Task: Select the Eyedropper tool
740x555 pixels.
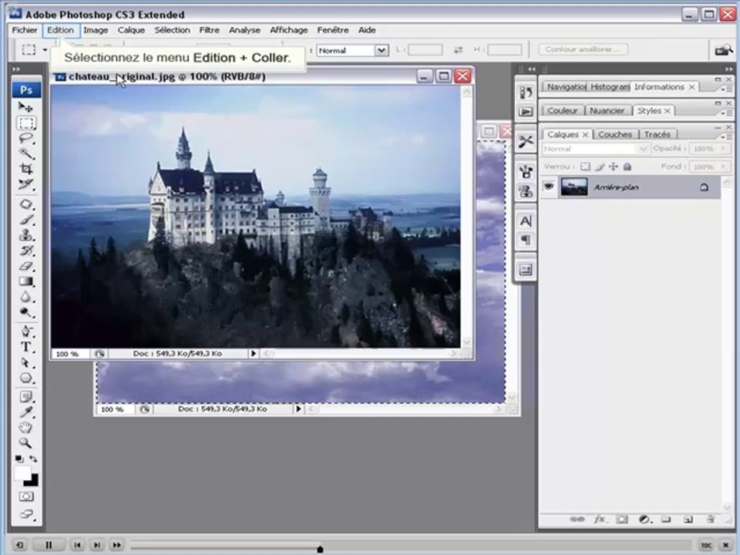Action: 26,412
